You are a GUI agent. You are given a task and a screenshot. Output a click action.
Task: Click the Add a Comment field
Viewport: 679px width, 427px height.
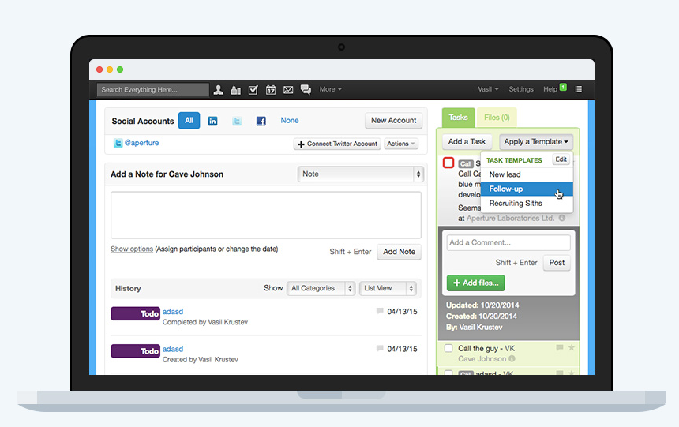[508, 242]
